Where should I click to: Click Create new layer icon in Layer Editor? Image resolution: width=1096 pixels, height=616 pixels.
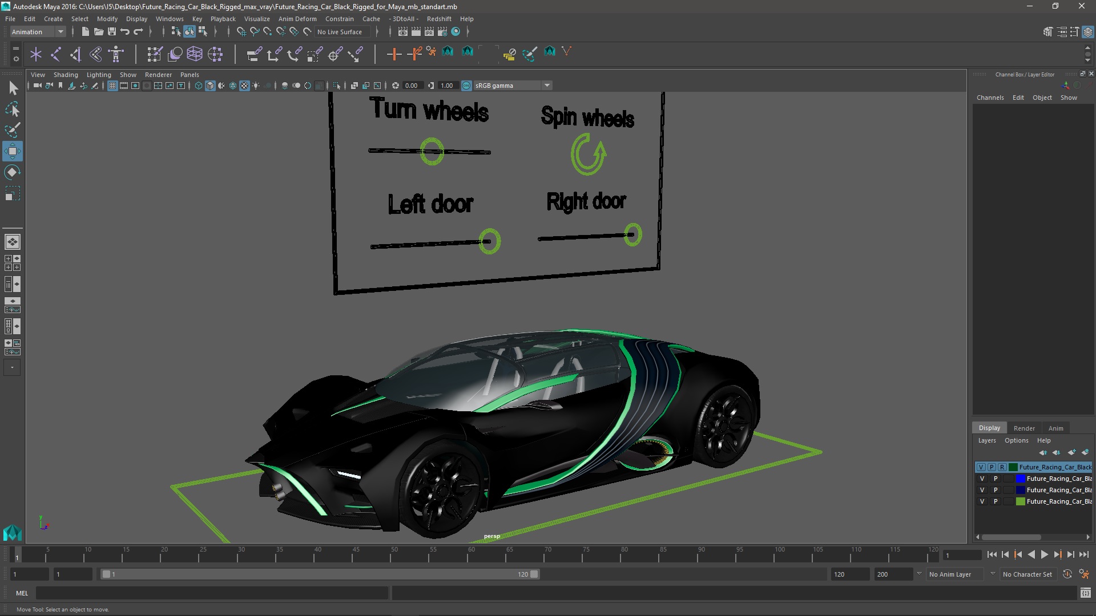[x=1071, y=452]
